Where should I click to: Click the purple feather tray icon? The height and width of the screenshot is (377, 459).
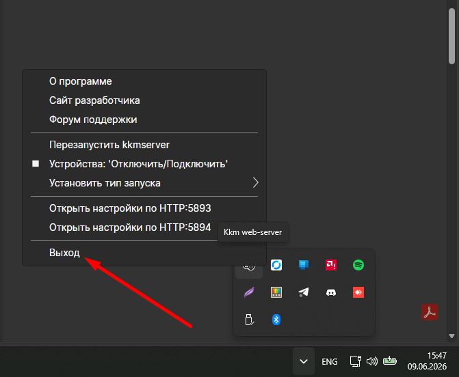249,292
